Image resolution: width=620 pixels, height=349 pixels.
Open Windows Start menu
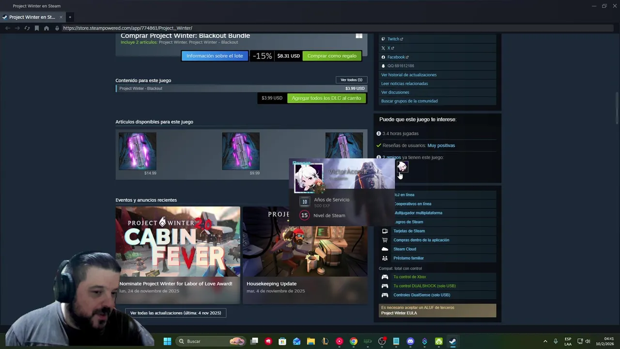[167, 341]
